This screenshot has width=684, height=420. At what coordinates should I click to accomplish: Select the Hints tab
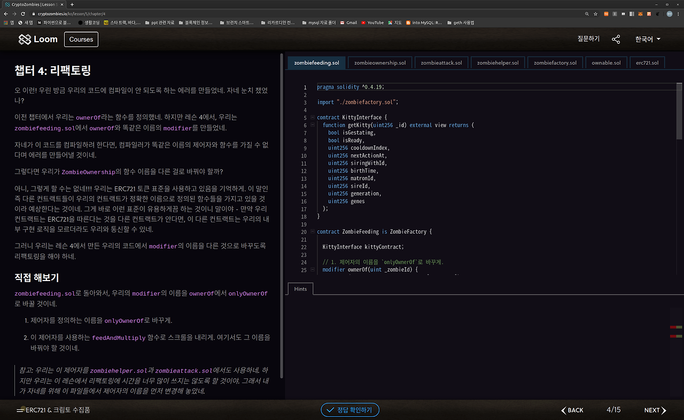coord(300,289)
